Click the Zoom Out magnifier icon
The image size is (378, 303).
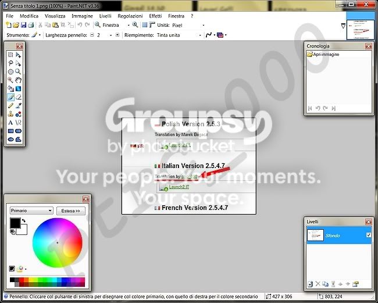[97, 24]
